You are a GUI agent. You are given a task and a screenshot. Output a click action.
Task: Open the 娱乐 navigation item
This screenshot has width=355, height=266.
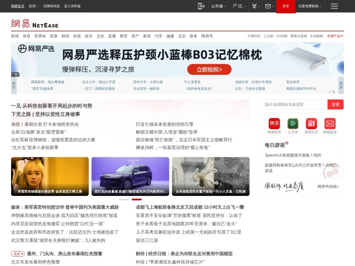[x=88, y=36]
